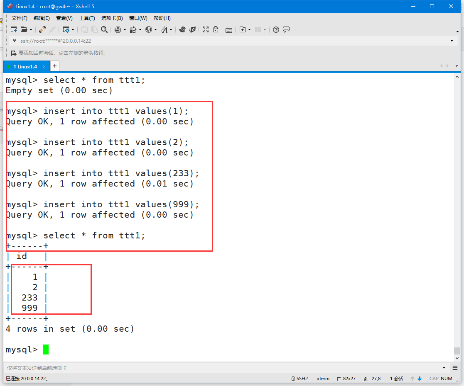
Task: Launch the Xagent icon
Action: [x=192, y=29]
